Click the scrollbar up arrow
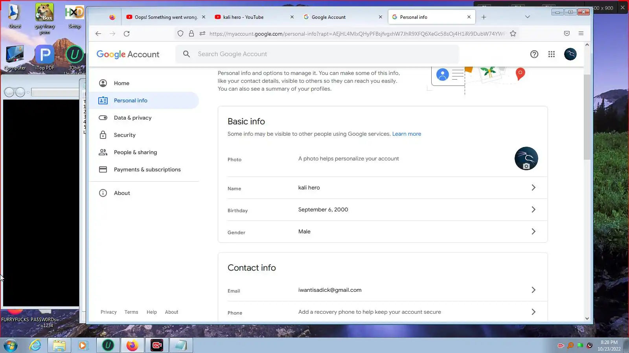 tap(587, 45)
